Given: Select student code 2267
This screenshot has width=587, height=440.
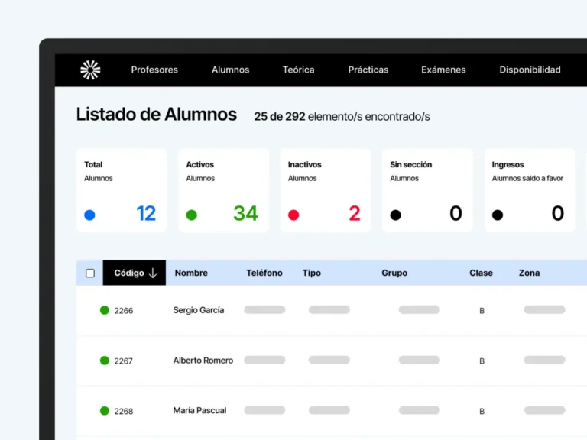Looking at the screenshot, I should coord(124,361).
